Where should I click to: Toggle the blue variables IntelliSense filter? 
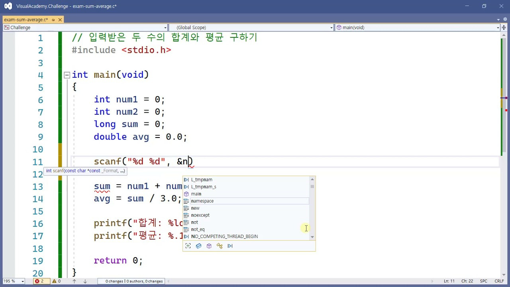(x=198, y=246)
